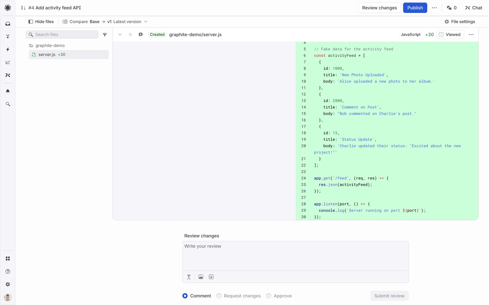Expand all lines in the server.js diff
The image size is (489, 305).
[130, 35]
